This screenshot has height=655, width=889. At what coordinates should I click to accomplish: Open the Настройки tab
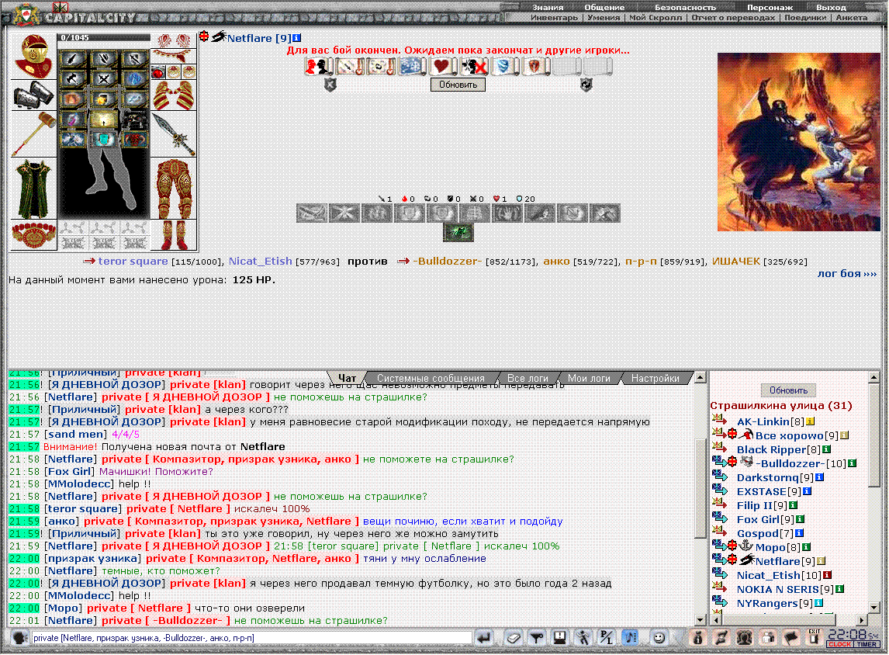(x=655, y=378)
